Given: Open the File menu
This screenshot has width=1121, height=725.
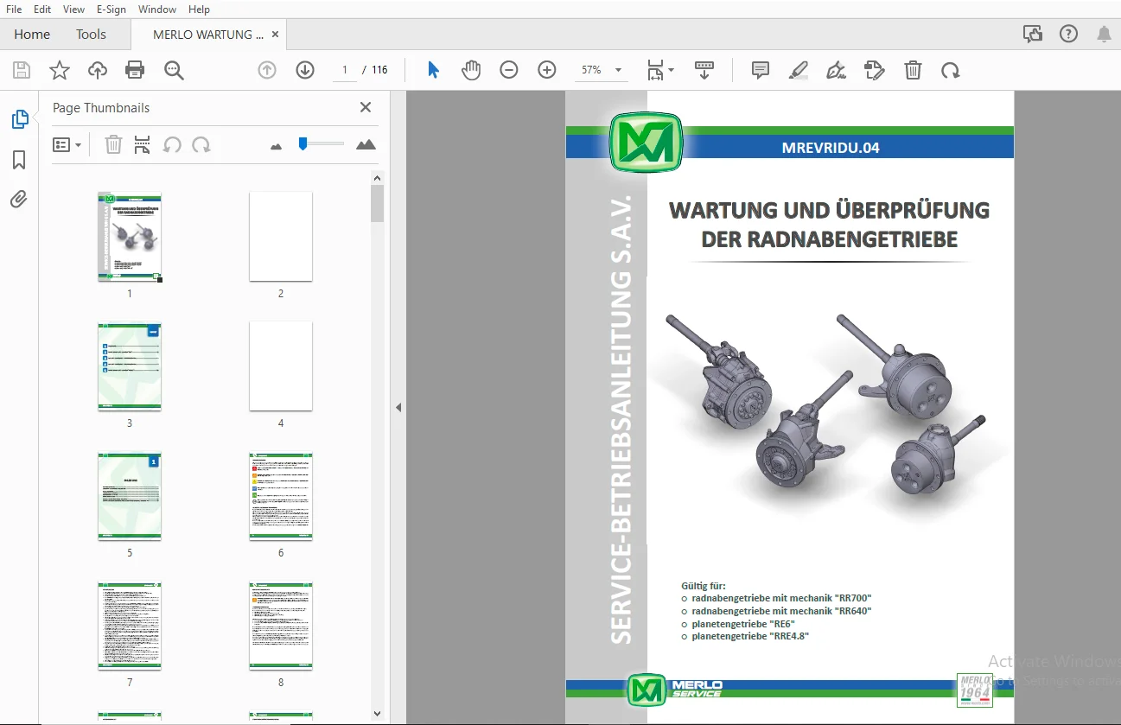Looking at the screenshot, I should pyautogui.click(x=14, y=9).
